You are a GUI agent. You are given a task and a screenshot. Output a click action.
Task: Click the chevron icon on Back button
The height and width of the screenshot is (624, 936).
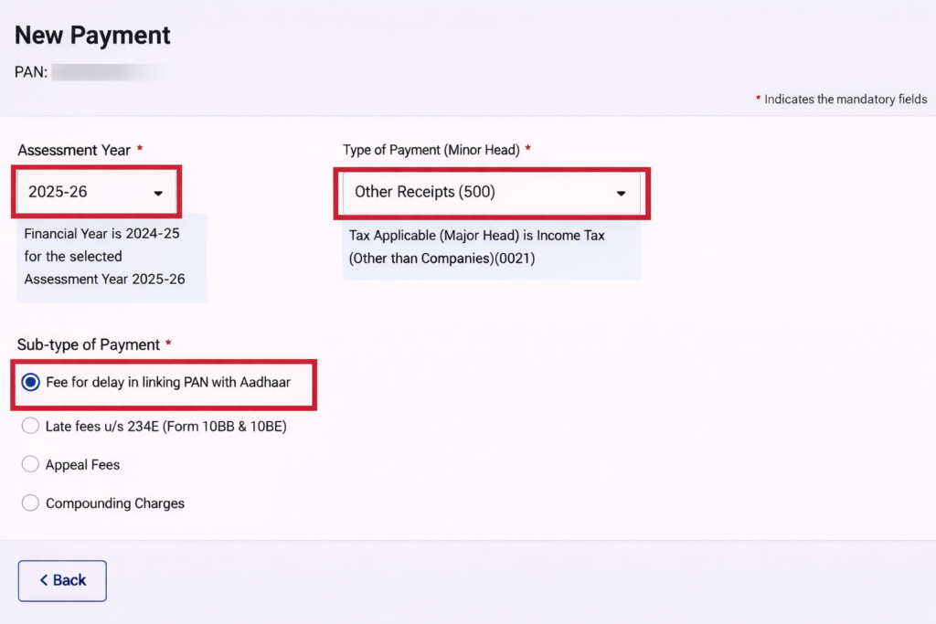43,580
